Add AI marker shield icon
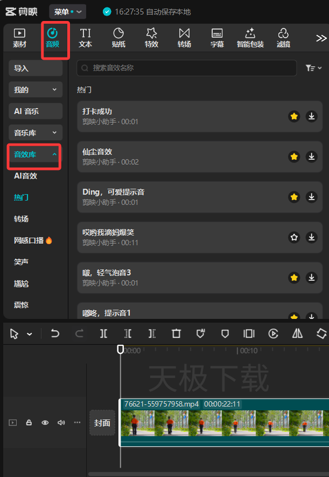This screenshot has height=477, width=329. [200, 334]
